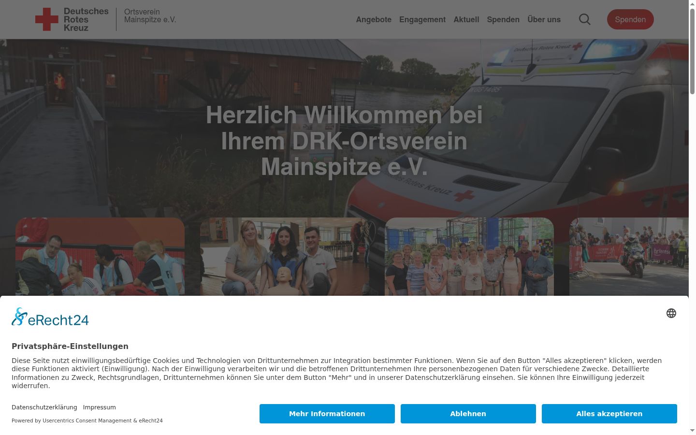Open the search magnifier icon
This screenshot has width=696, height=435.
tap(585, 19)
